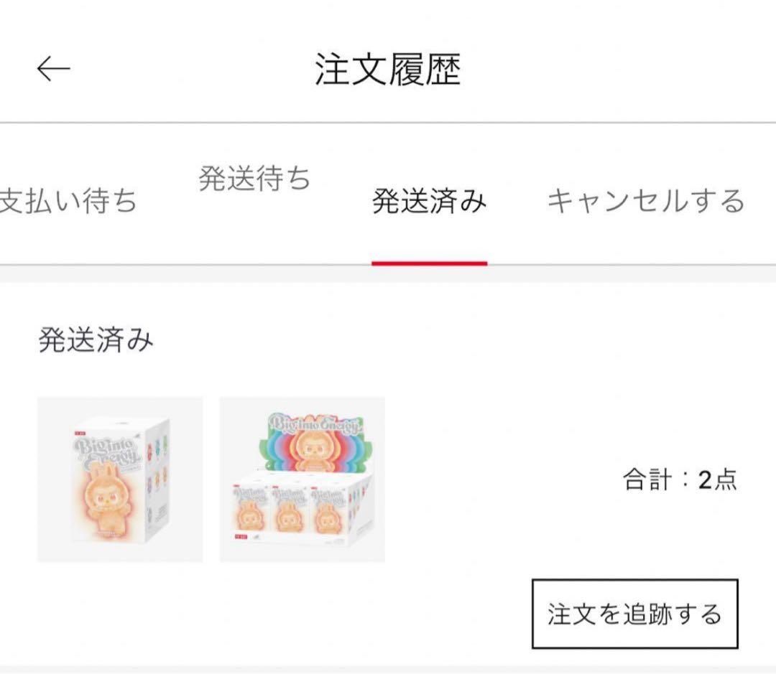Open the display box set thumbnail

coord(302,479)
